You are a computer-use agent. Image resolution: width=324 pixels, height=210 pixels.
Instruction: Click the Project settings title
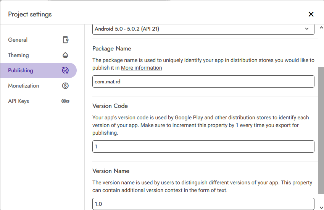(x=30, y=14)
